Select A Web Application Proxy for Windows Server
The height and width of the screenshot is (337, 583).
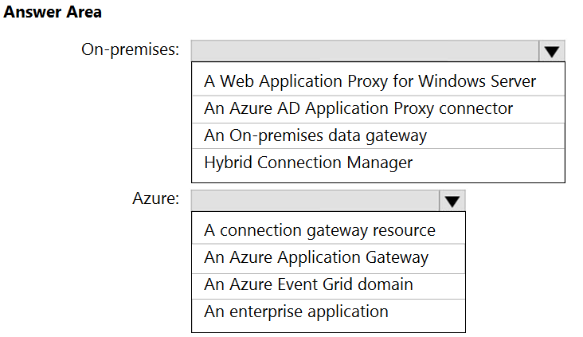coord(378,81)
